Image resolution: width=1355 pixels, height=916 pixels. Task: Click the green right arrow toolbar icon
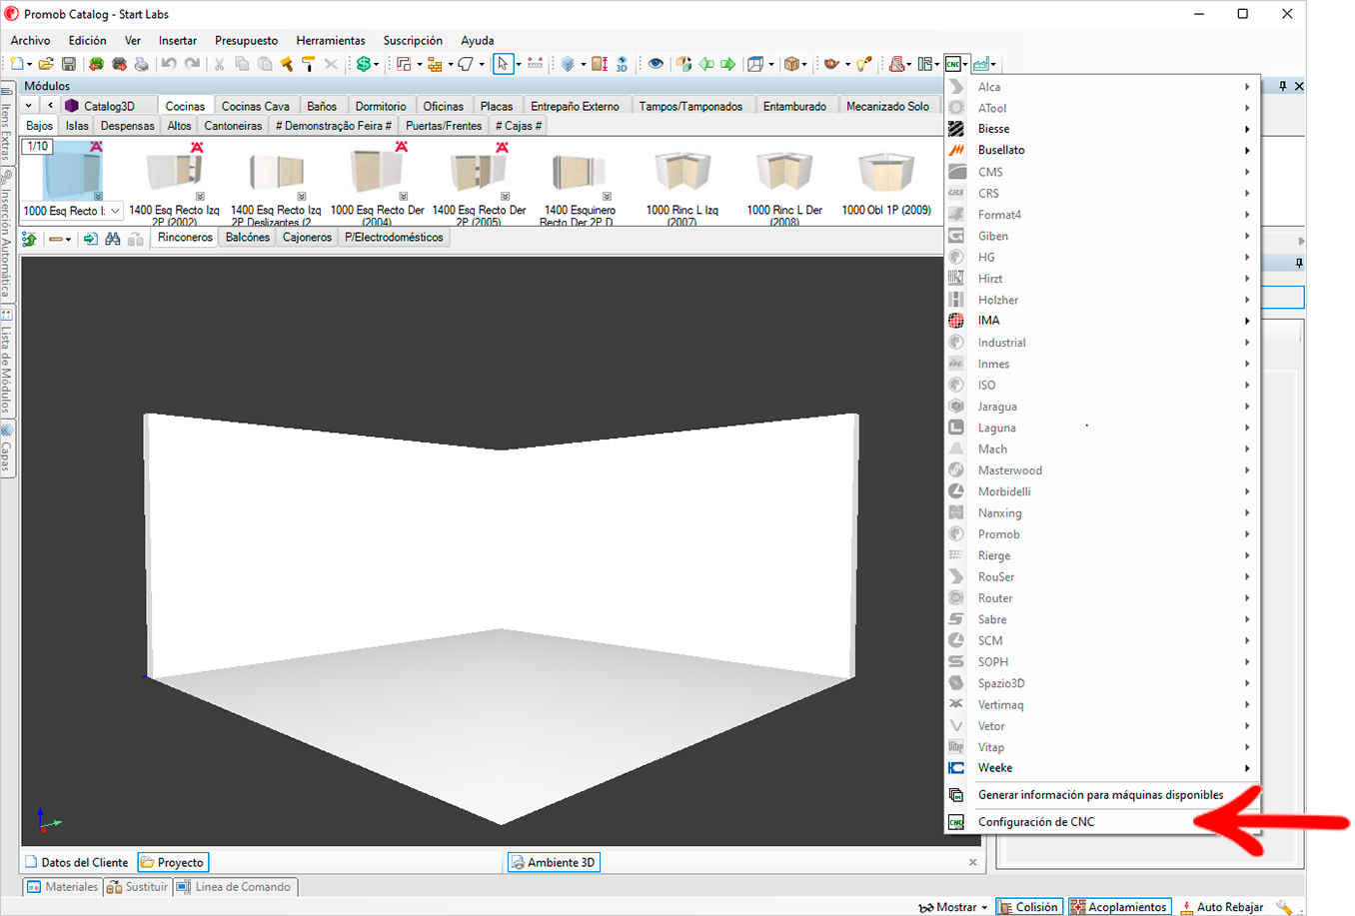[728, 64]
